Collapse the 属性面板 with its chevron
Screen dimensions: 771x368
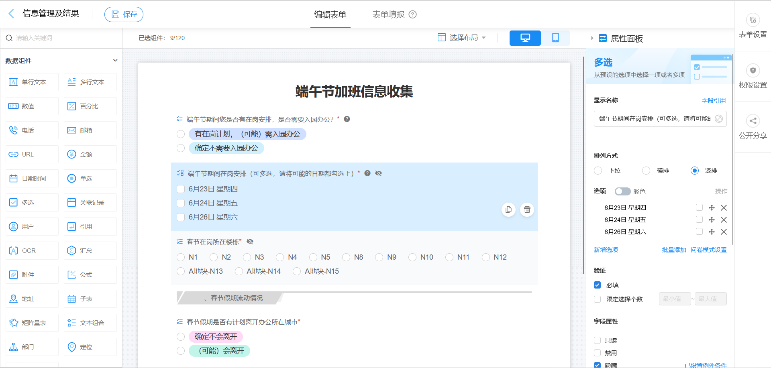pyautogui.click(x=592, y=38)
